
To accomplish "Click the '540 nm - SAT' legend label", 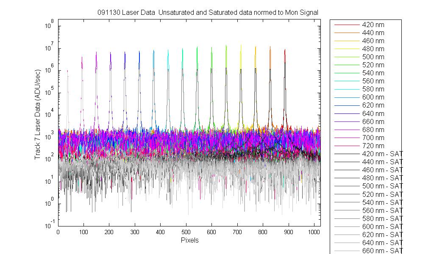I will [382, 202].
